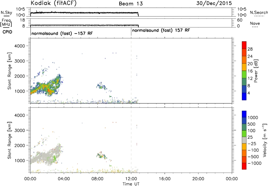Click the '20:00' time axis tick label
The image size is (268, 186).
point(198,179)
